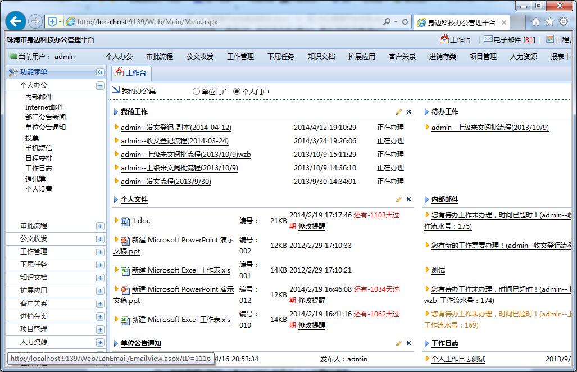Viewport: 577px width, 372px height.
Task: Edit the 我的工作 panel with pencil icon
Action: [x=398, y=112]
